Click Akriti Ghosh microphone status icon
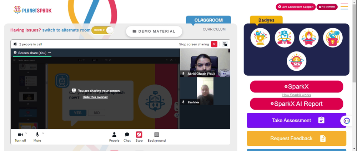357x151 pixels. pyautogui.click(x=183, y=74)
